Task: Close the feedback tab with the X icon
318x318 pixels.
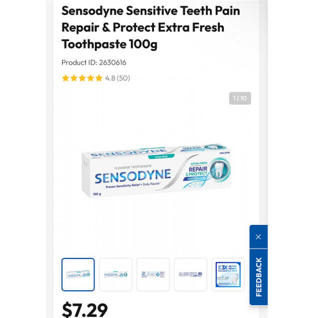Action: [258, 237]
